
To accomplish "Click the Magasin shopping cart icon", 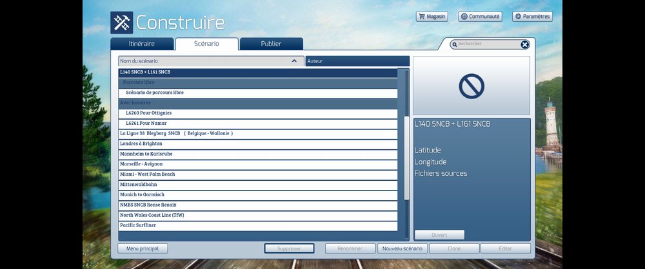I will coord(421,17).
